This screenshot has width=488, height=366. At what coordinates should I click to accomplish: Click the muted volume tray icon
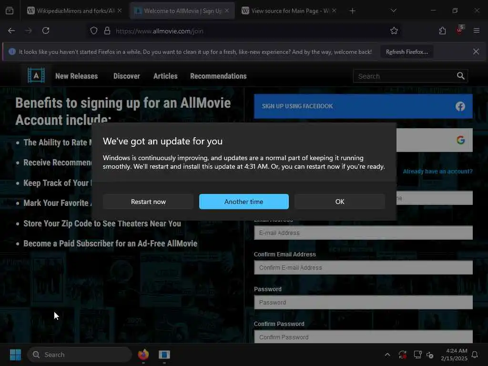[430, 355]
